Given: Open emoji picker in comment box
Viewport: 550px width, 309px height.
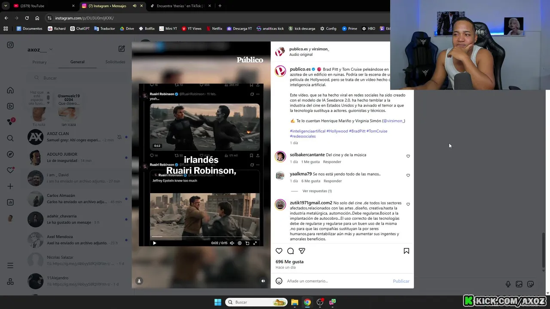Looking at the screenshot, I should 279,281.
